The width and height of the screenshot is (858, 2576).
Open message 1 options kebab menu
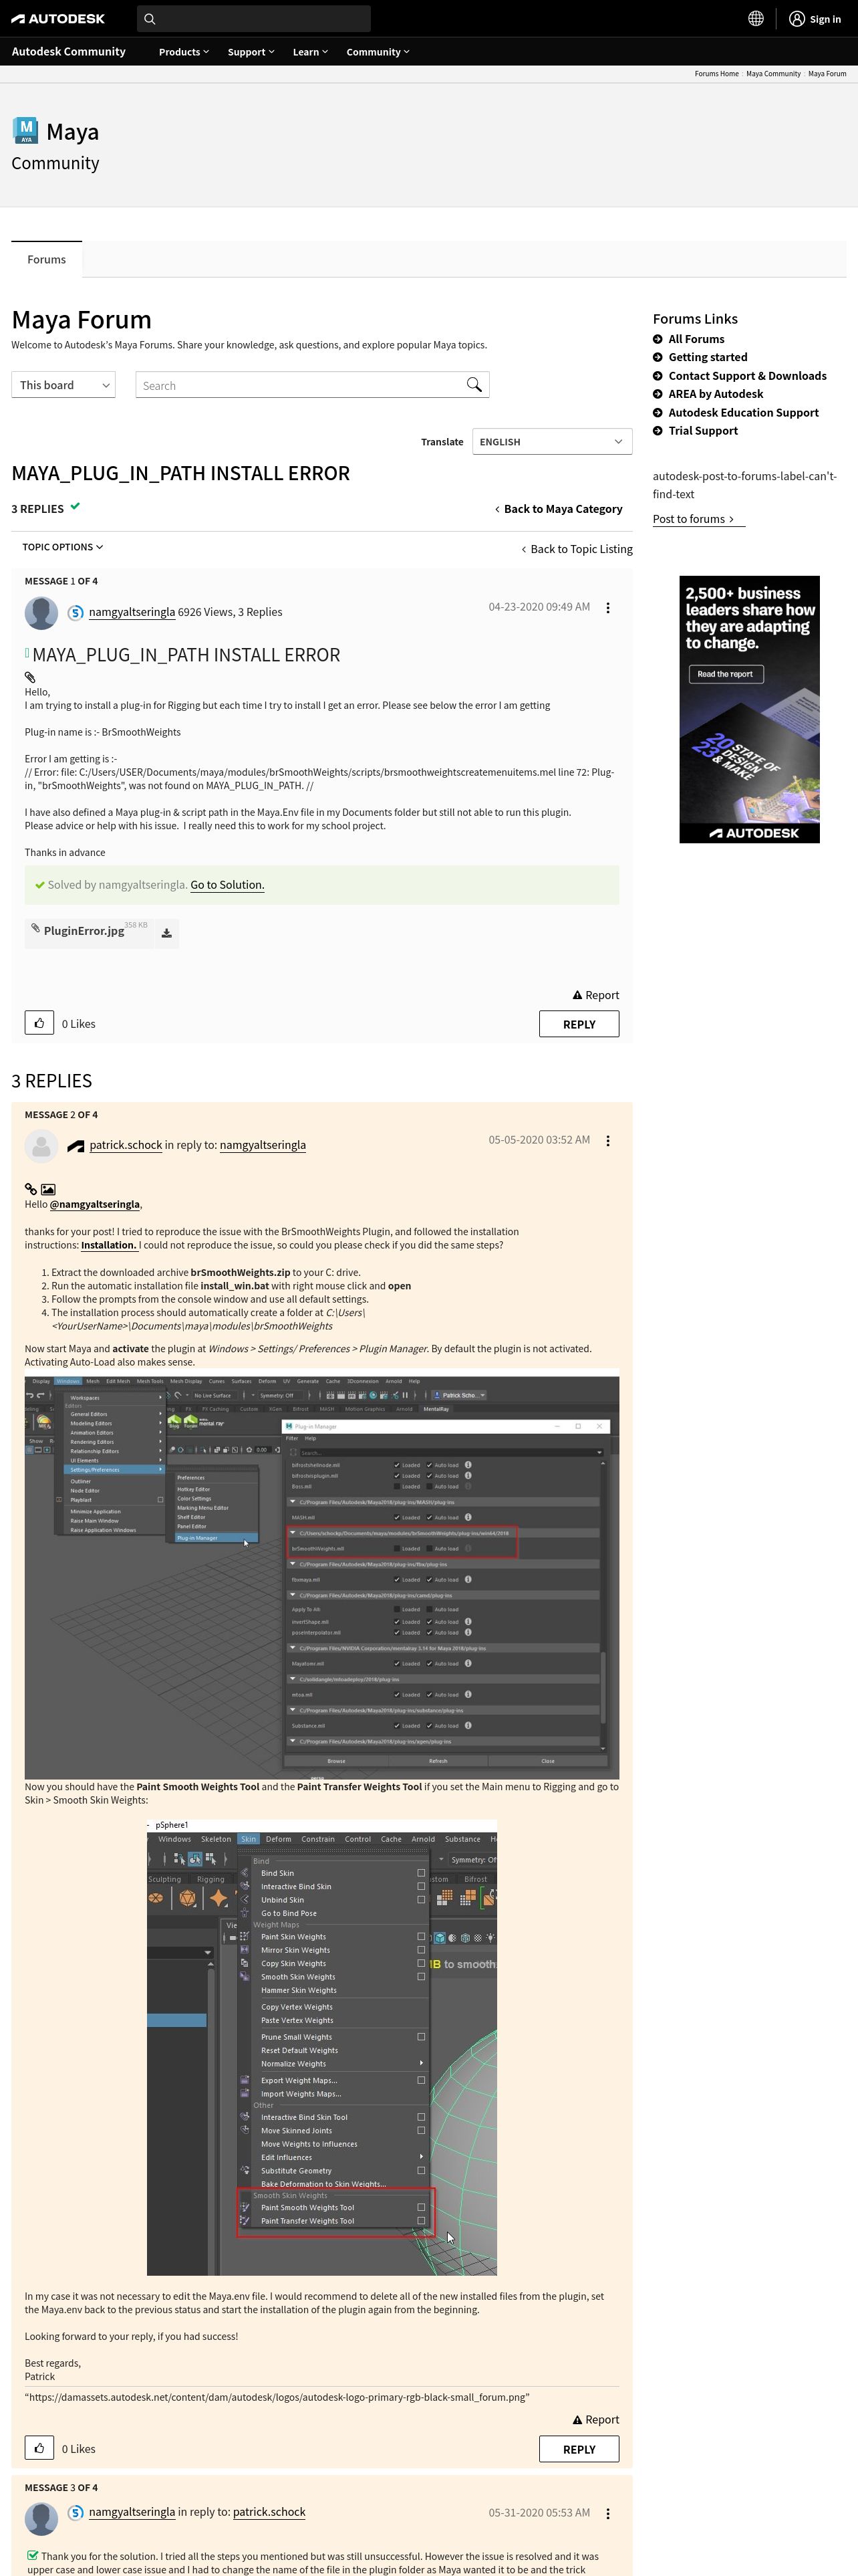[x=608, y=607]
